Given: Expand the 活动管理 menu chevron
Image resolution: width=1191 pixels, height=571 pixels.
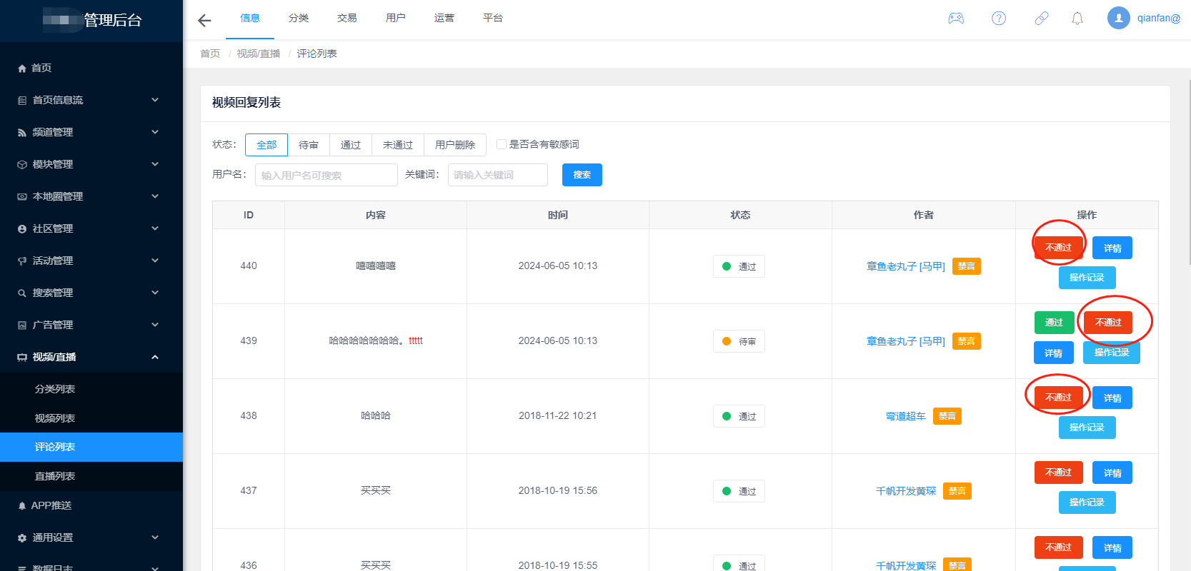Looking at the screenshot, I should [x=155, y=261].
